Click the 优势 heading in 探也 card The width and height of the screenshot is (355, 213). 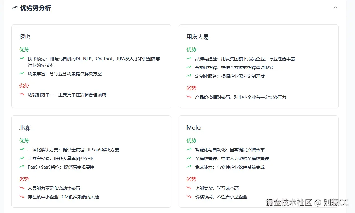(x=24, y=50)
